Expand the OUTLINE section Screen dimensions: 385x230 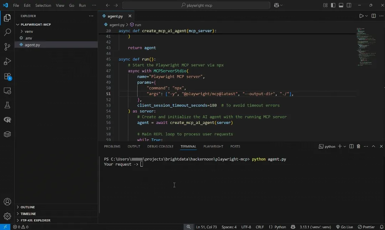coord(27,207)
